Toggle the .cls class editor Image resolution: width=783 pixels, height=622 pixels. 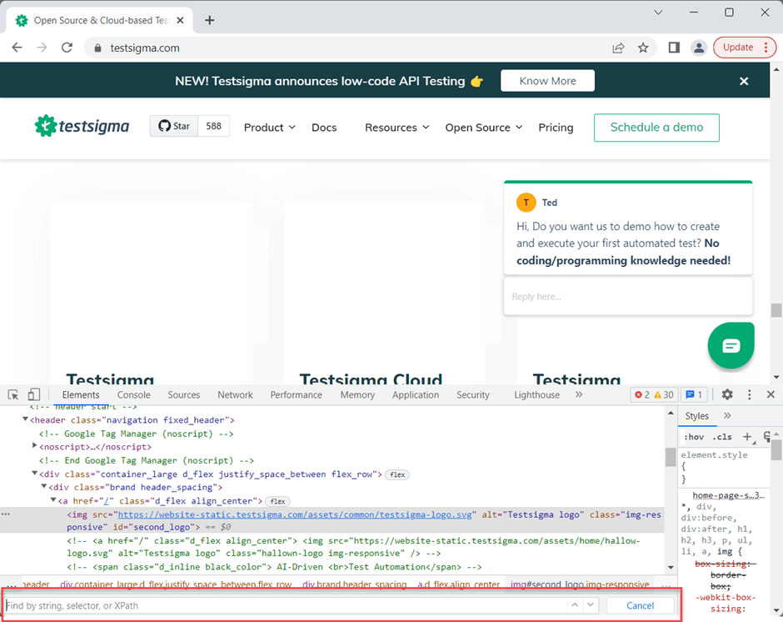click(x=722, y=437)
